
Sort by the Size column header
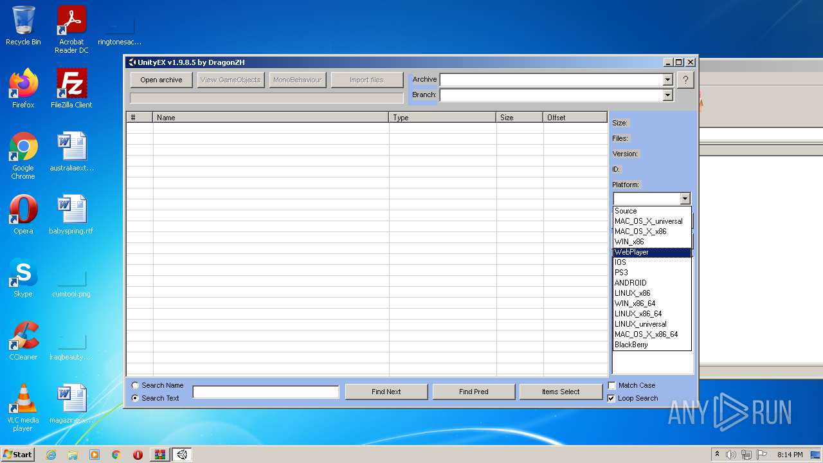click(520, 118)
